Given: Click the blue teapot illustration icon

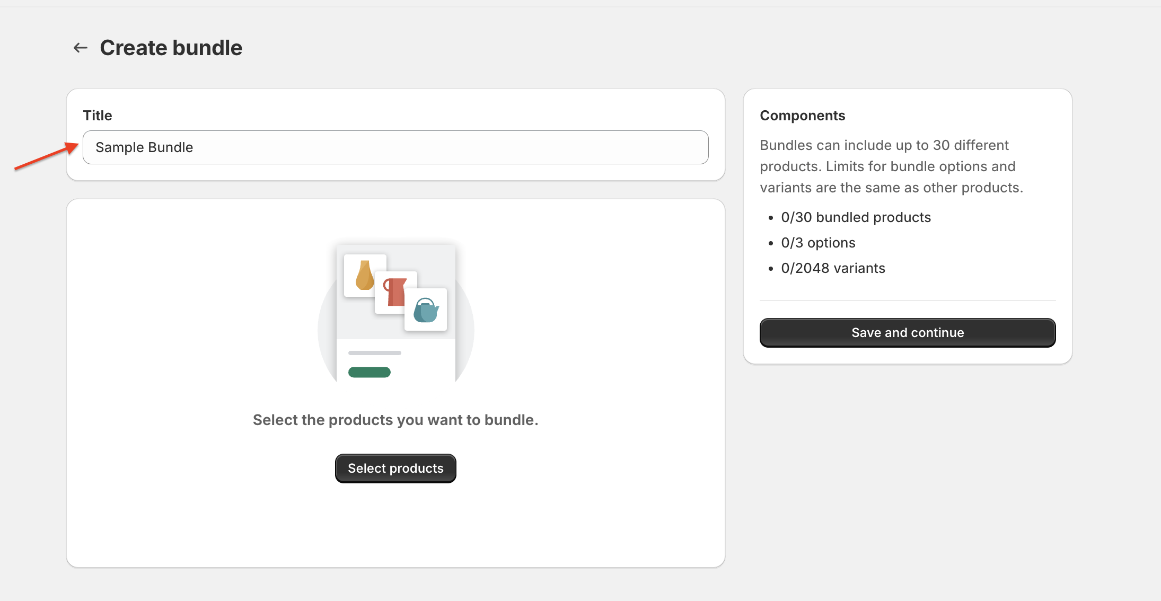Looking at the screenshot, I should point(426,310).
